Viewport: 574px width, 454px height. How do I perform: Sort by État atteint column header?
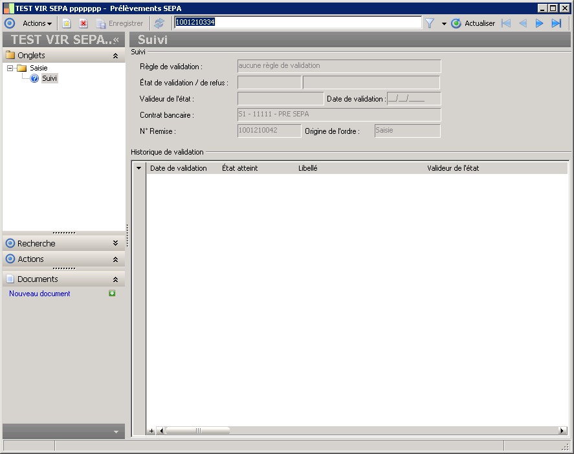coord(240,168)
